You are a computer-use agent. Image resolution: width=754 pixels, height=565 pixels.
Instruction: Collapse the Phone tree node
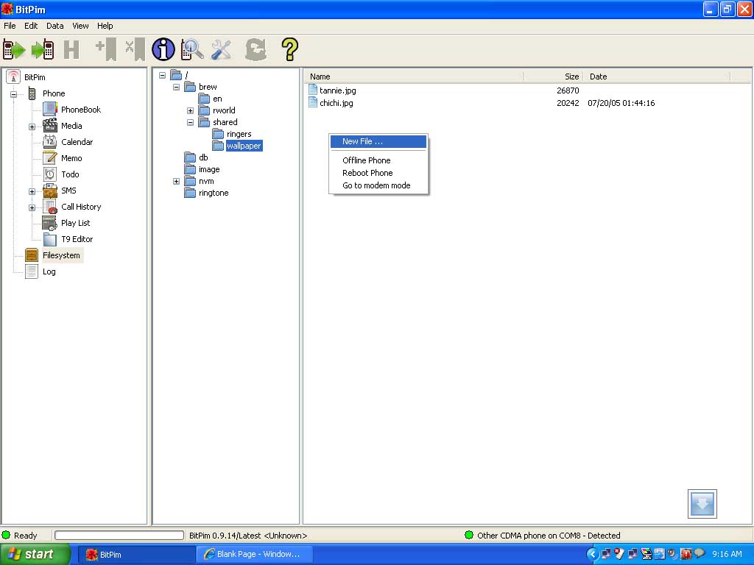click(14, 94)
